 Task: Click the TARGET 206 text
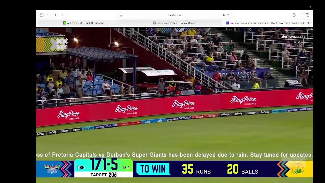(104, 175)
